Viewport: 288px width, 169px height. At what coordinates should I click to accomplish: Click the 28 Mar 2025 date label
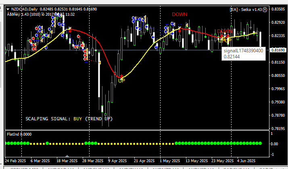pos(93,161)
